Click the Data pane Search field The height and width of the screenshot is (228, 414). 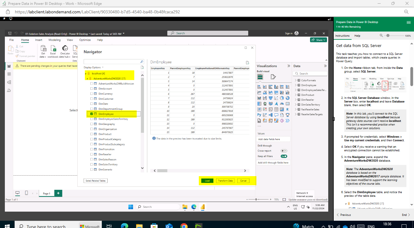(310, 73)
